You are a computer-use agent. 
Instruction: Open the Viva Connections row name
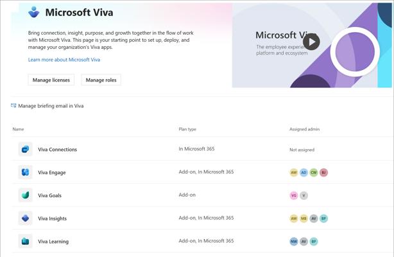[x=58, y=149]
